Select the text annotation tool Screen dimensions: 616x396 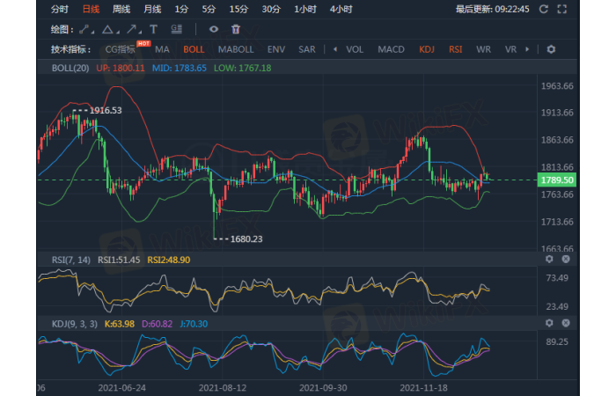(x=154, y=29)
